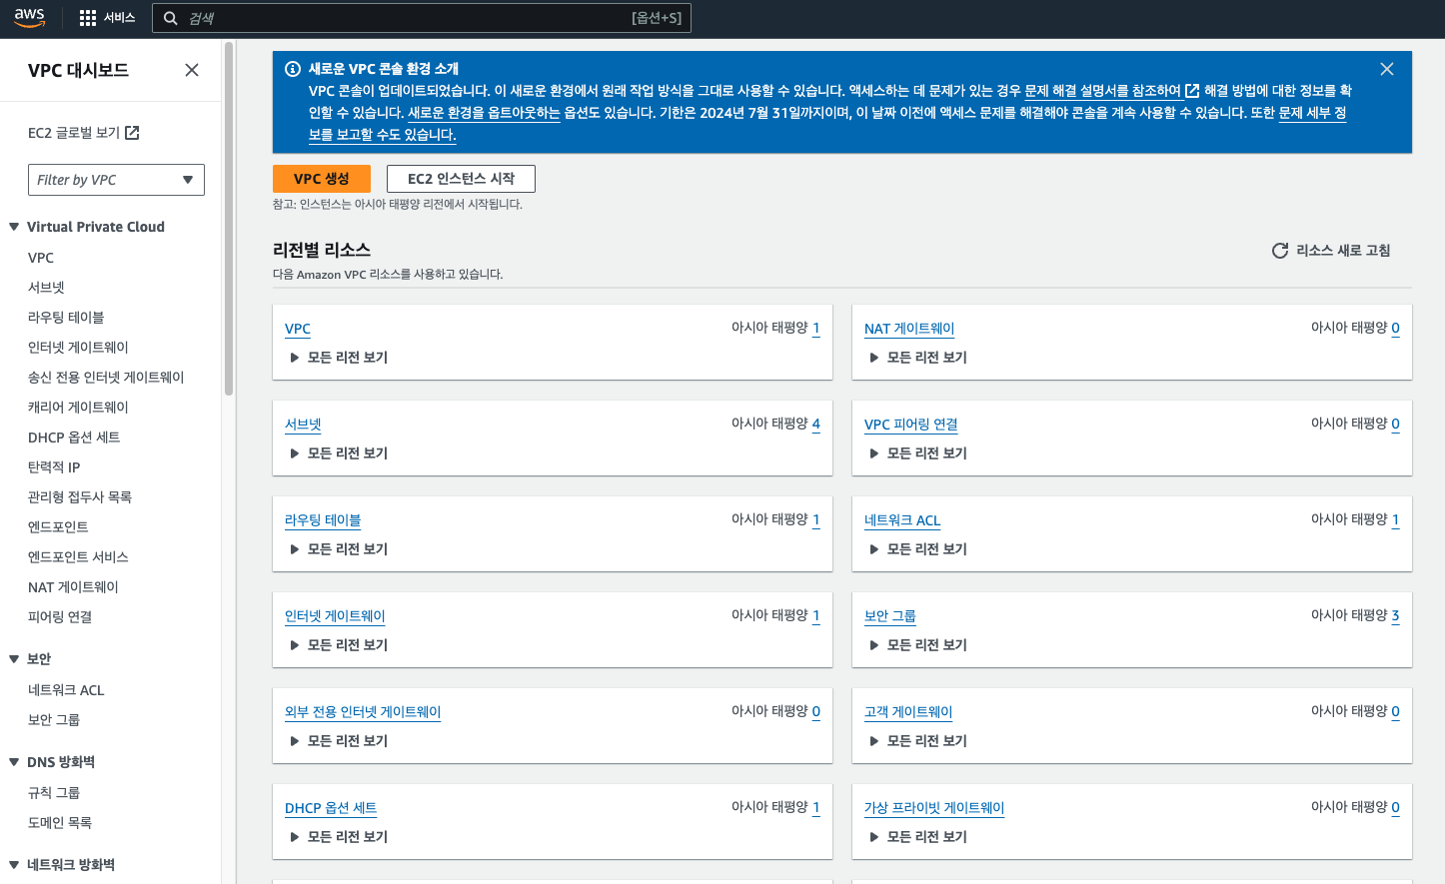This screenshot has height=884, width=1445.
Task: Open NAT 게이트웨이 in the sidebar
Action: (73, 587)
